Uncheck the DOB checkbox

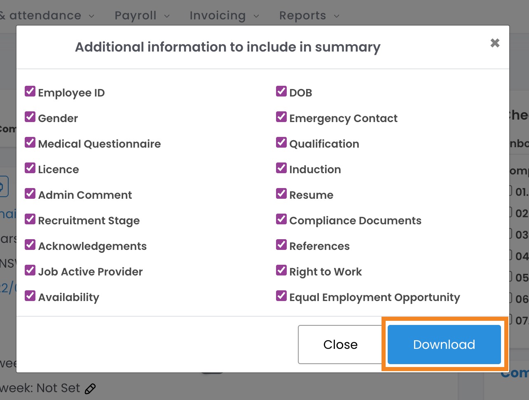[281, 92]
